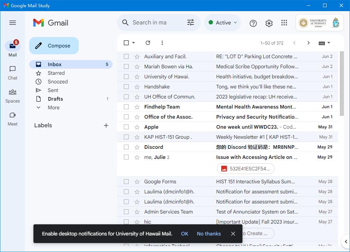The width and height of the screenshot is (350, 252).
Task: Expand More in the folder list
Action: click(x=54, y=107)
